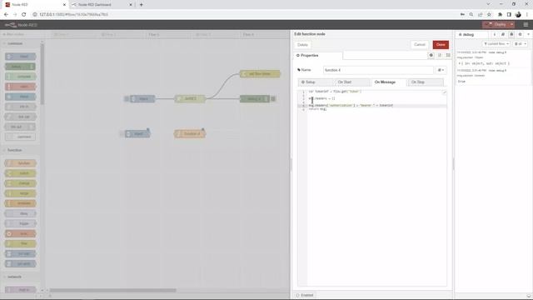This screenshot has height=300, width=533.
Task: Select the status node in the palette
Action: (20, 97)
